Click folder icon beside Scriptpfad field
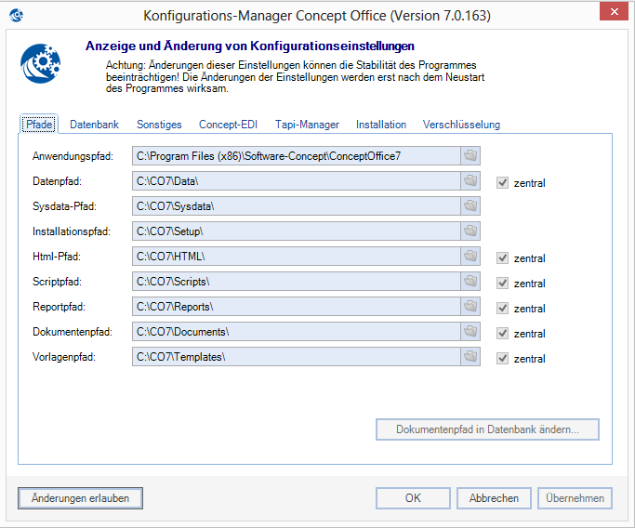Viewport: 635px width, 528px height. pyautogui.click(x=470, y=281)
